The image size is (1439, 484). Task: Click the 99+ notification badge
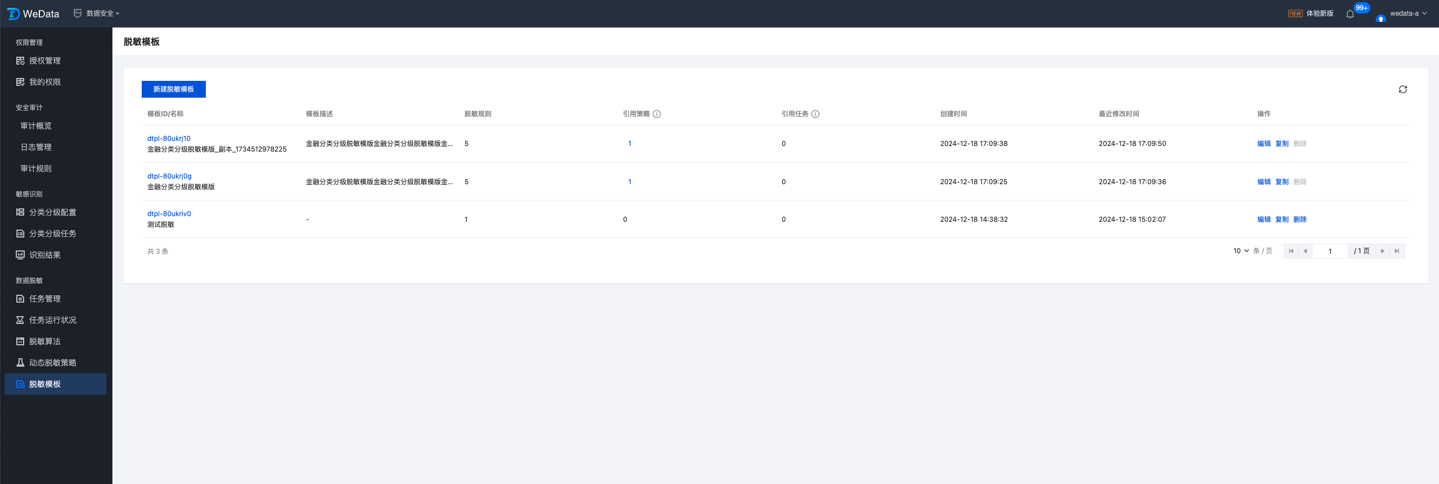click(x=1361, y=8)
